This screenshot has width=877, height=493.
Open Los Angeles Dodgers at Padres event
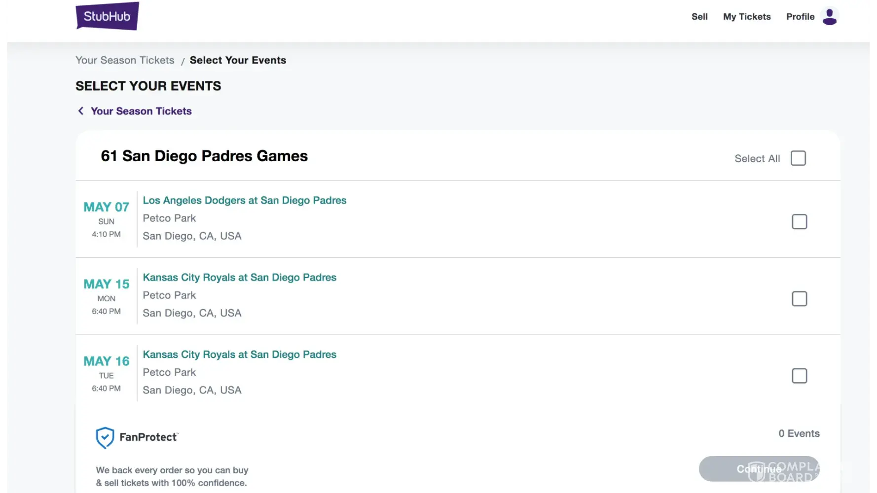point(245,201)
